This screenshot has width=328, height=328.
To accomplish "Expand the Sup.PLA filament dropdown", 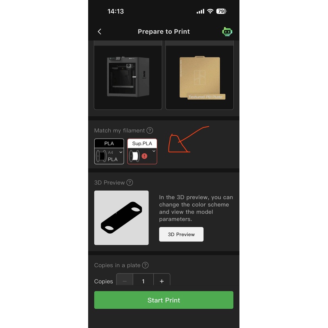I will point(154,151).
